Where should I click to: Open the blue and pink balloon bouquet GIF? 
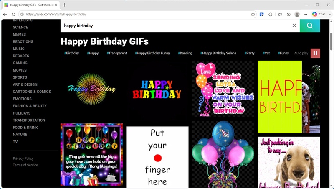tap(223, 154)
